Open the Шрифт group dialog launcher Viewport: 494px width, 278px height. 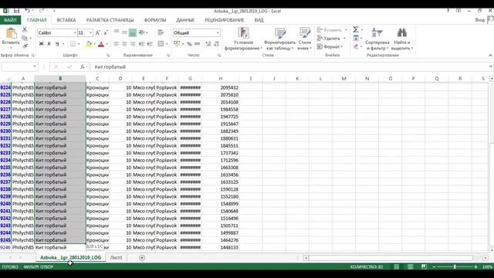108,55
